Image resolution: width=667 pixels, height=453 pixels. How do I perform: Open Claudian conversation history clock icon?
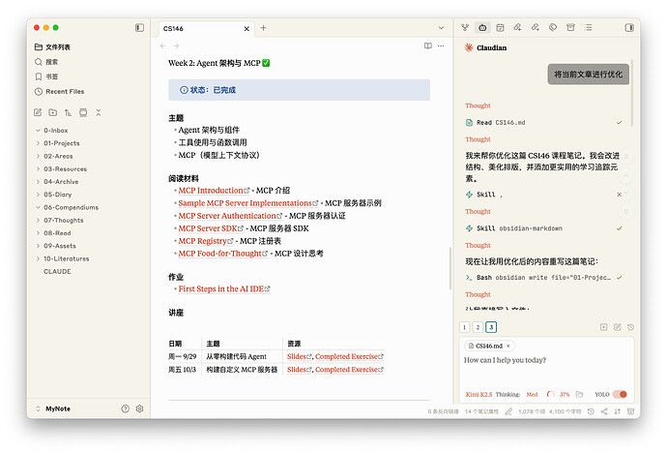pyautogui.click(x=631, y=327)
